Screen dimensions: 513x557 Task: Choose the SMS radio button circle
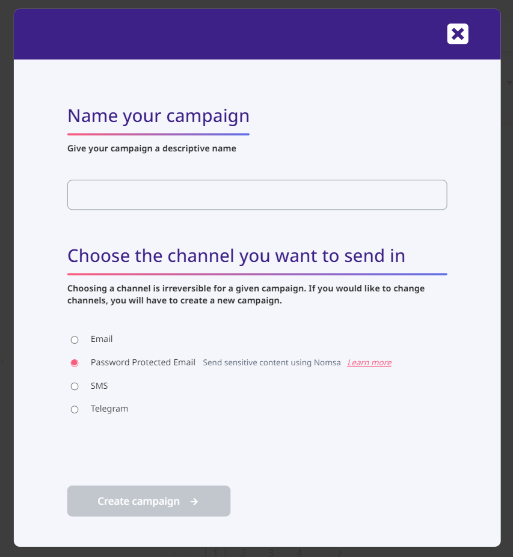75,386
